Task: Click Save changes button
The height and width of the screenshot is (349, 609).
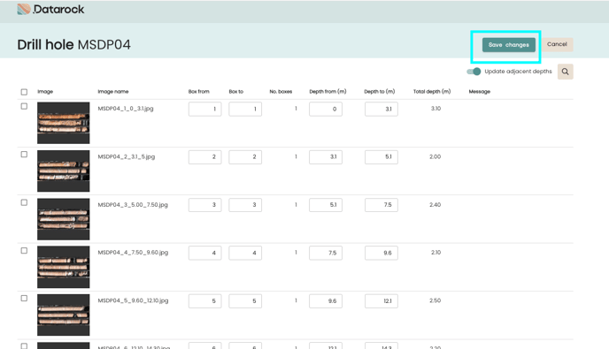Action: tap(508, 45)
